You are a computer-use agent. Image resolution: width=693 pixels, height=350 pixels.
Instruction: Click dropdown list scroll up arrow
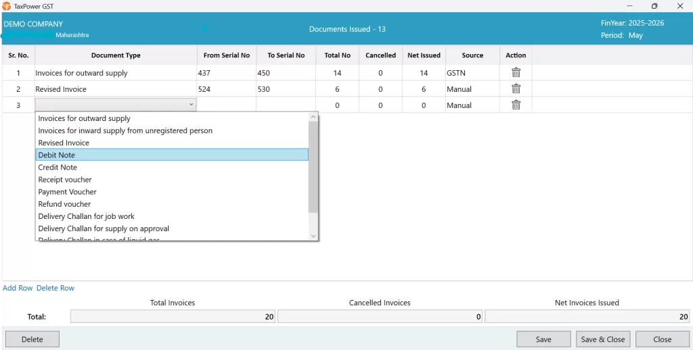coord(313,117)
